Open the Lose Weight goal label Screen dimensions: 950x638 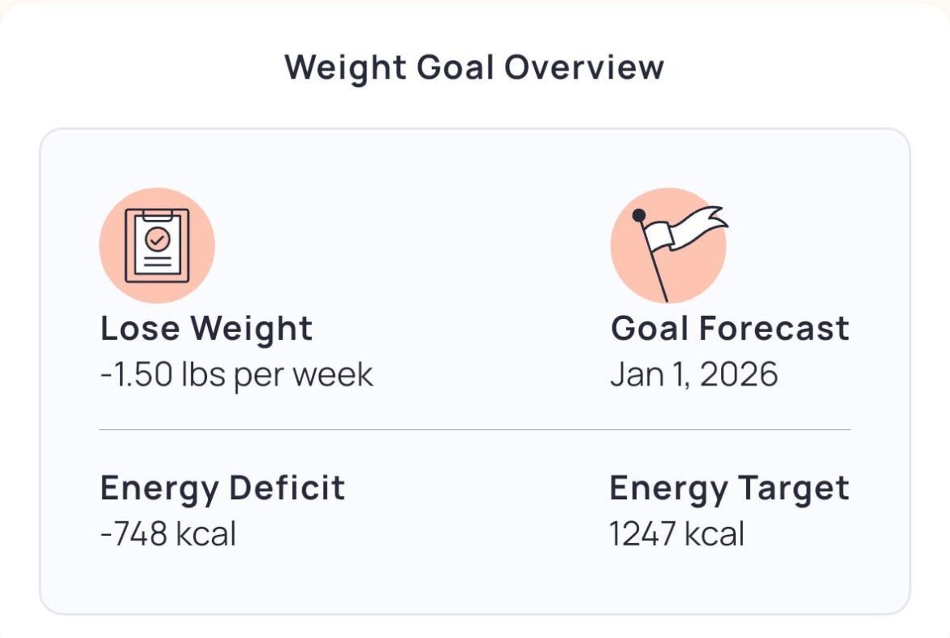tap(206, 329)
